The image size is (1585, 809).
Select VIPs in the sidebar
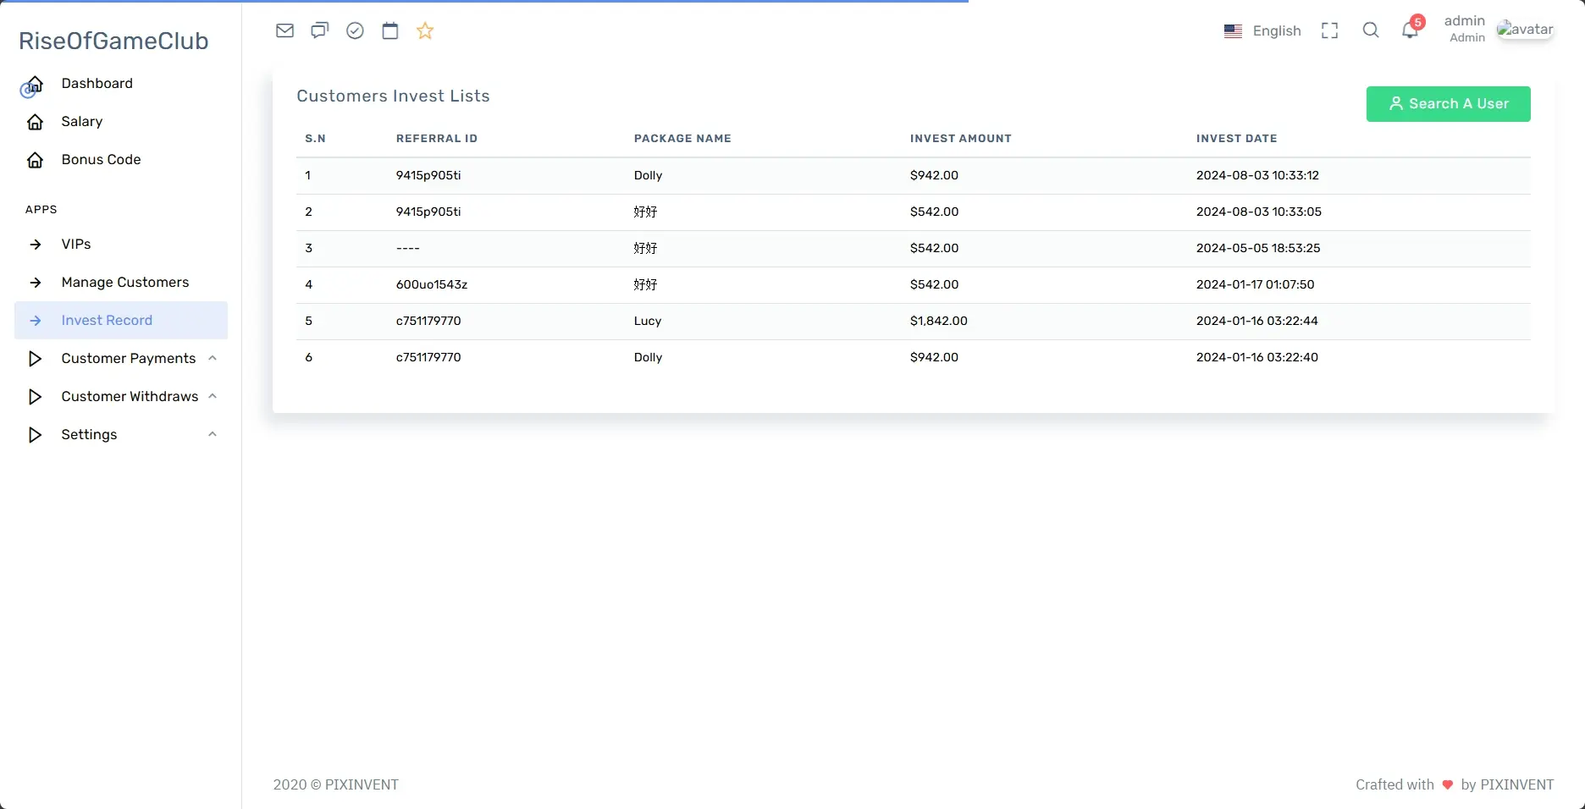pyautogui.click(x=76, y=245)
